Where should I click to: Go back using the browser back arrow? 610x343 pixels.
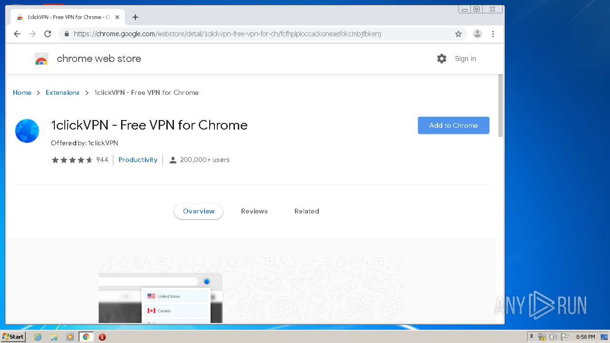coord(17,34)
